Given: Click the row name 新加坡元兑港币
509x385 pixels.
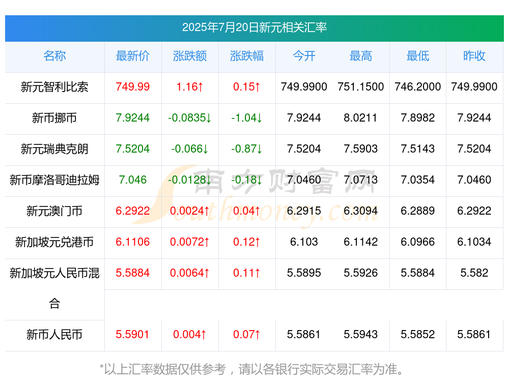Looking at the screenshot, I should [54, 242].
